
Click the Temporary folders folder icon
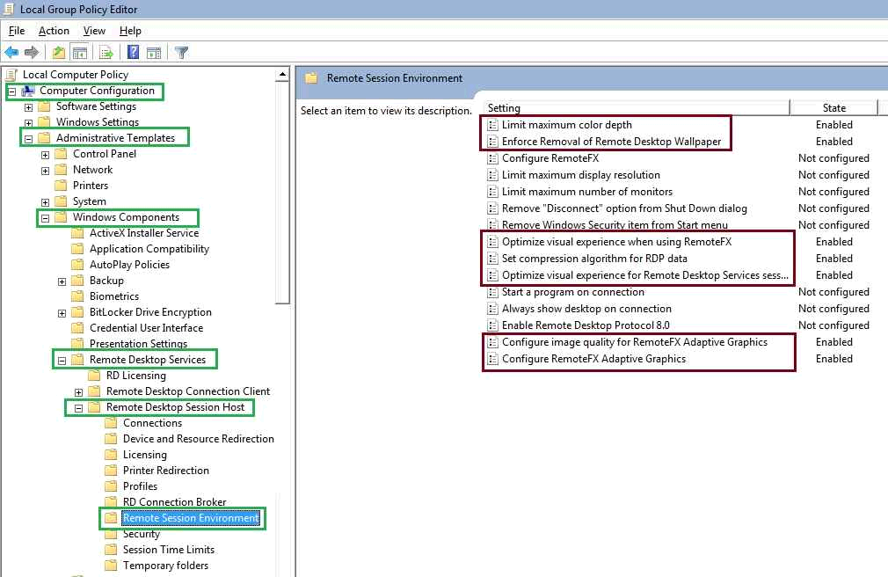tap(112, 566)
